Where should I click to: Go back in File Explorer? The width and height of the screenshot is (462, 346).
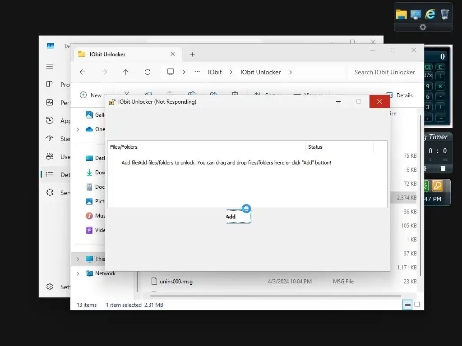tap(83, 72)
